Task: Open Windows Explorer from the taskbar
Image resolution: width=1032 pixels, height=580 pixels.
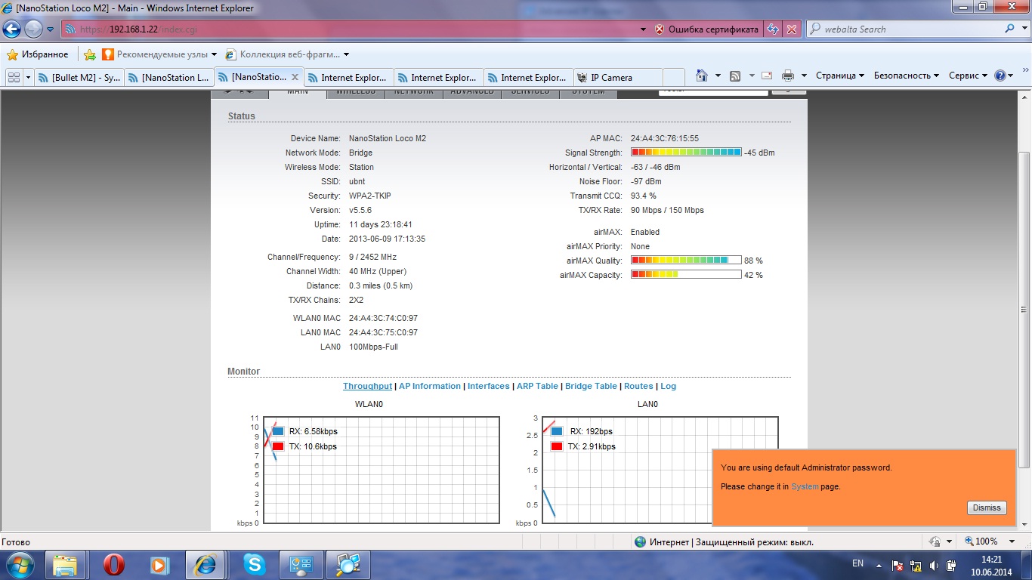Action: [x=65, y=565]
